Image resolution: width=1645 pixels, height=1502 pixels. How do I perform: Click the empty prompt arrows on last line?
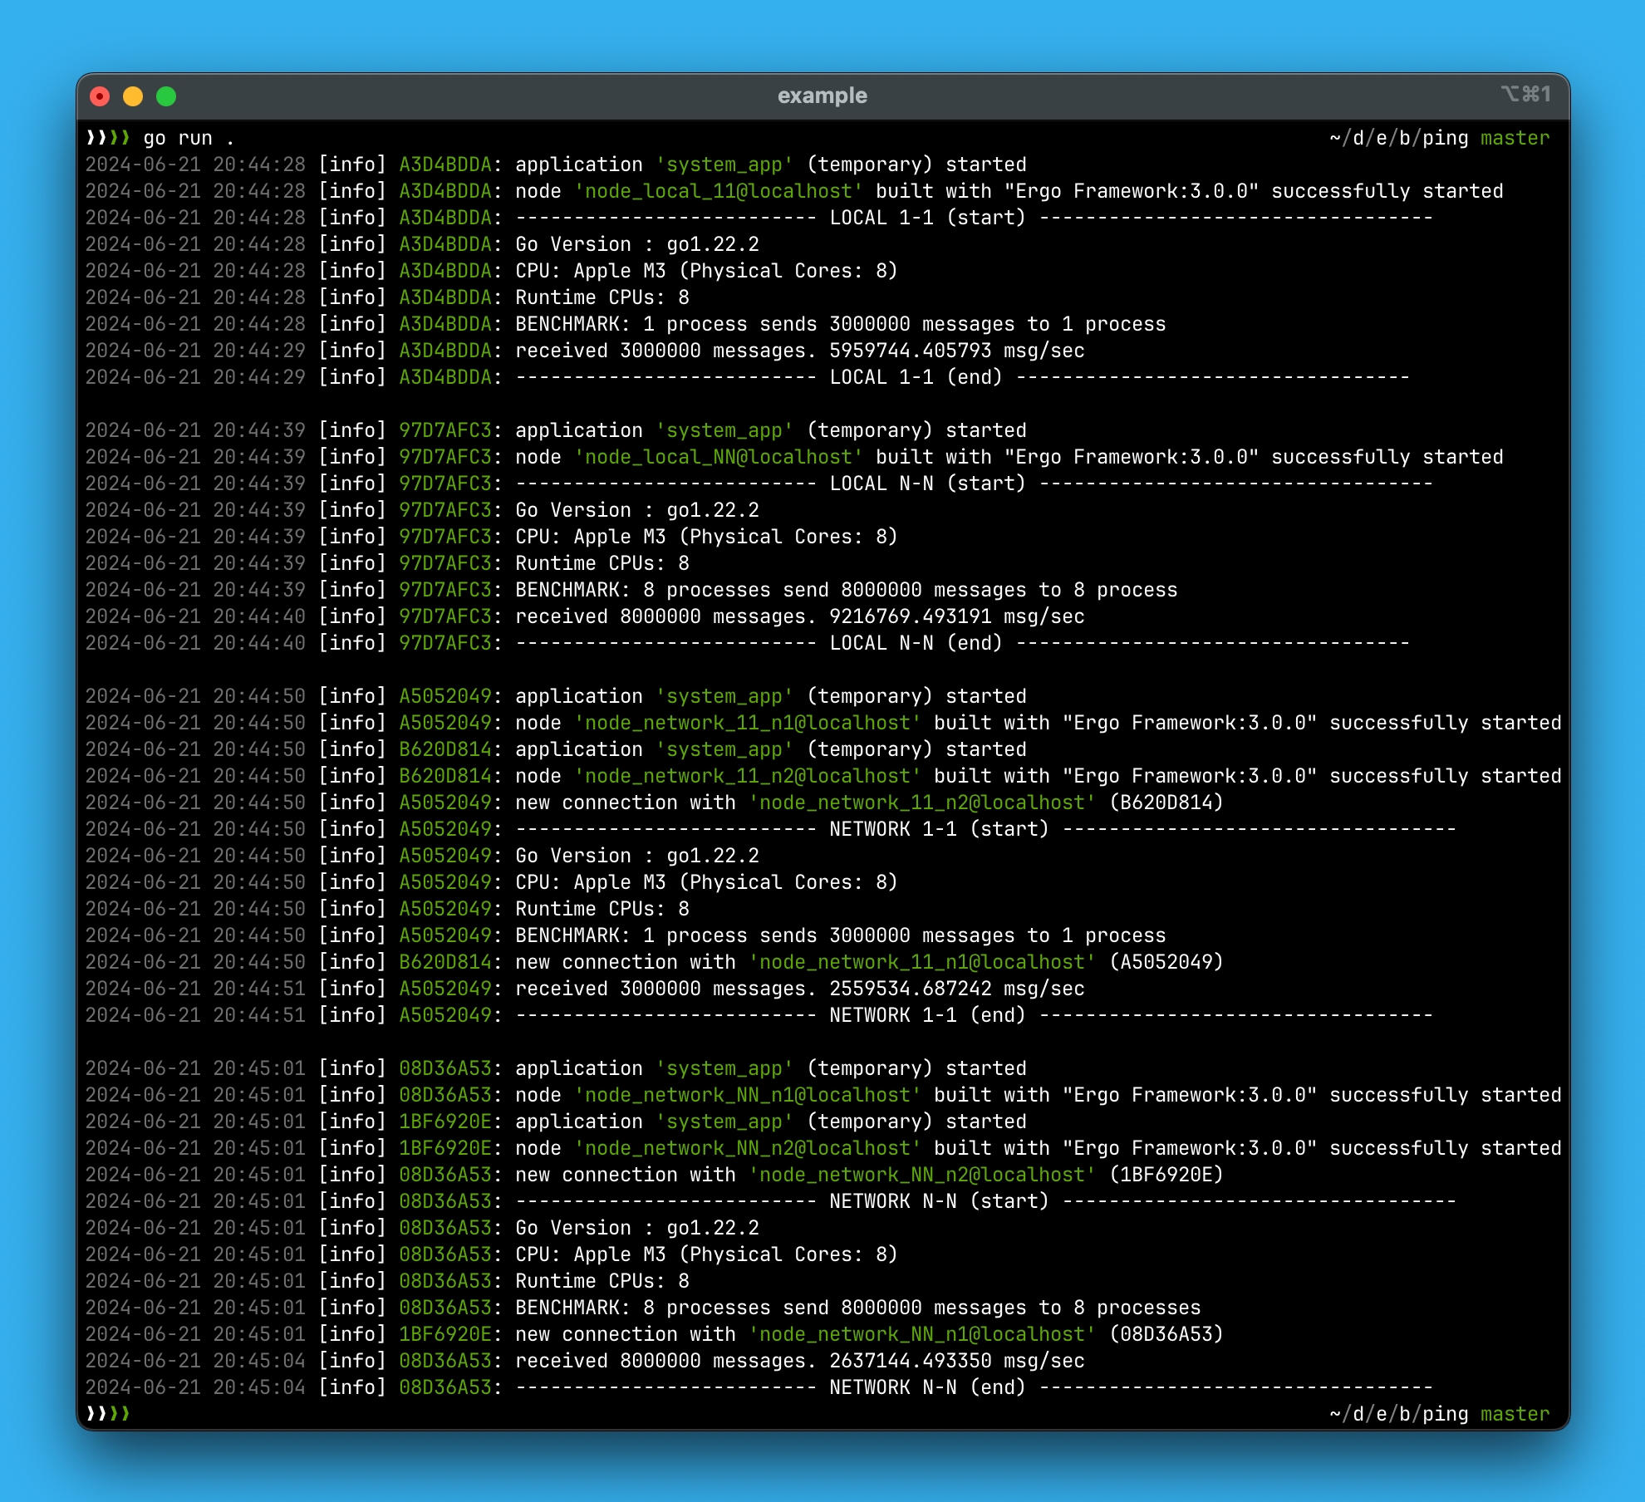coord(108,1413)
